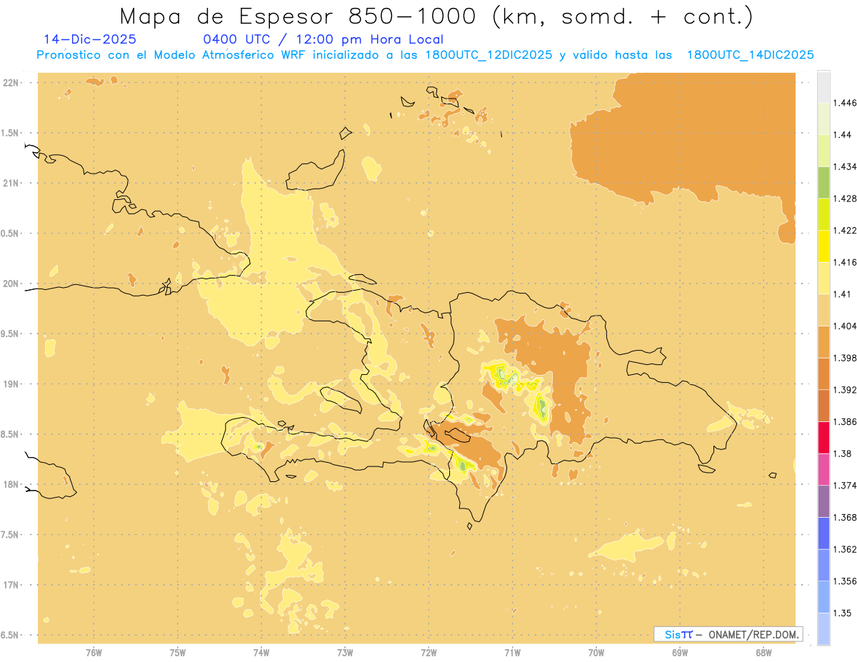The height and width of the screenshot is (662, 857).
Task: Click the 21N latitude axis label
Action: (x=11, y=183)
